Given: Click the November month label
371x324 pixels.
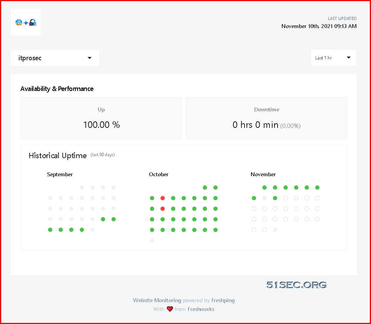Looking at the screenshot, I should coord(263,174).
